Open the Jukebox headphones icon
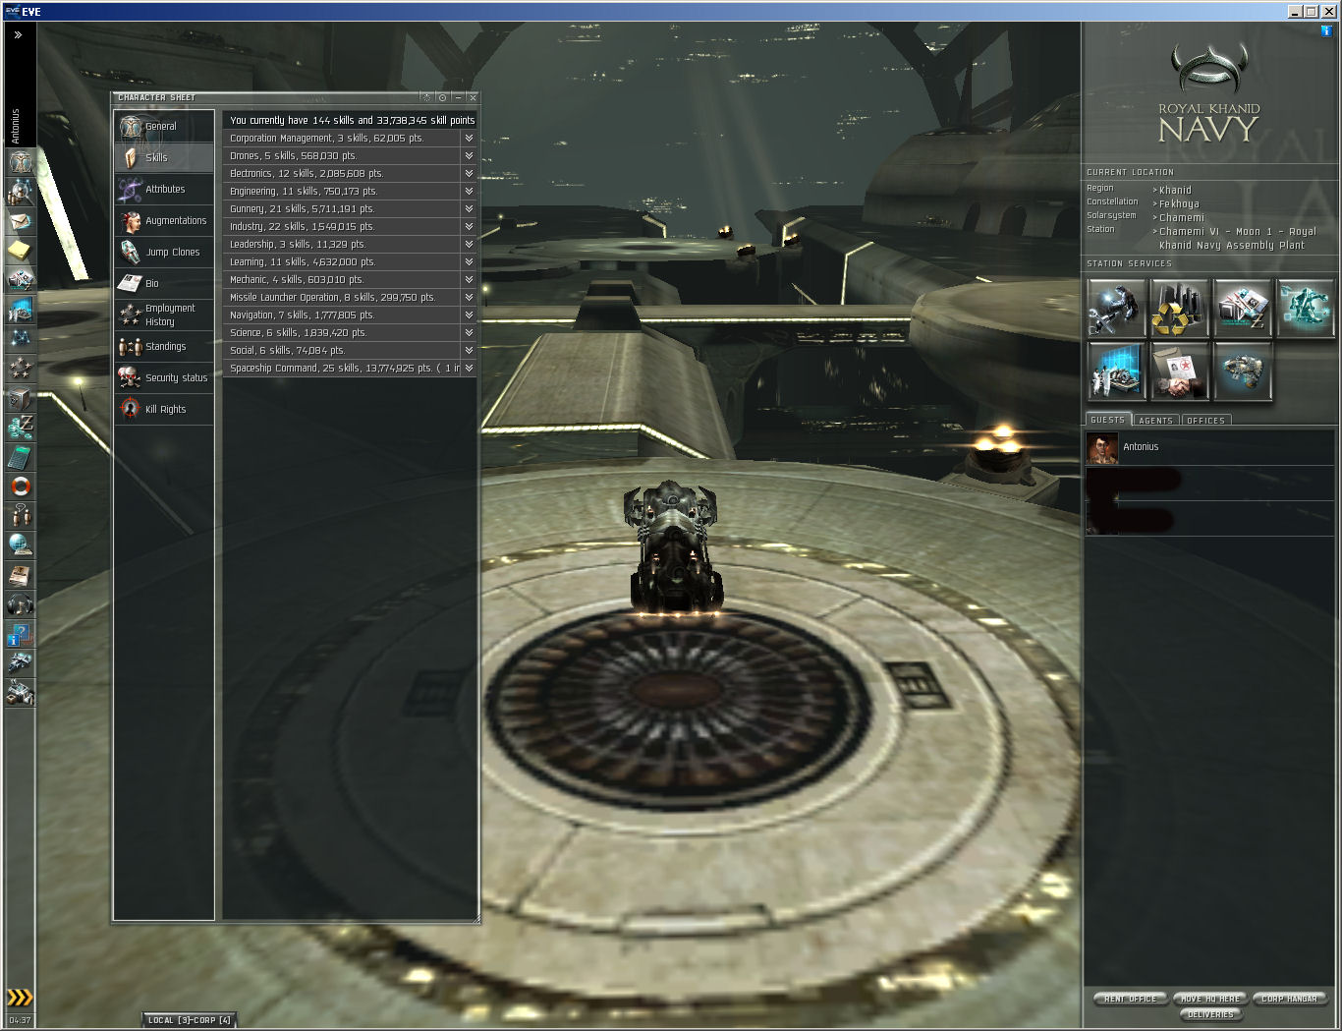This screenshot has width=1342, height=1031. click(x=20, y=603)
